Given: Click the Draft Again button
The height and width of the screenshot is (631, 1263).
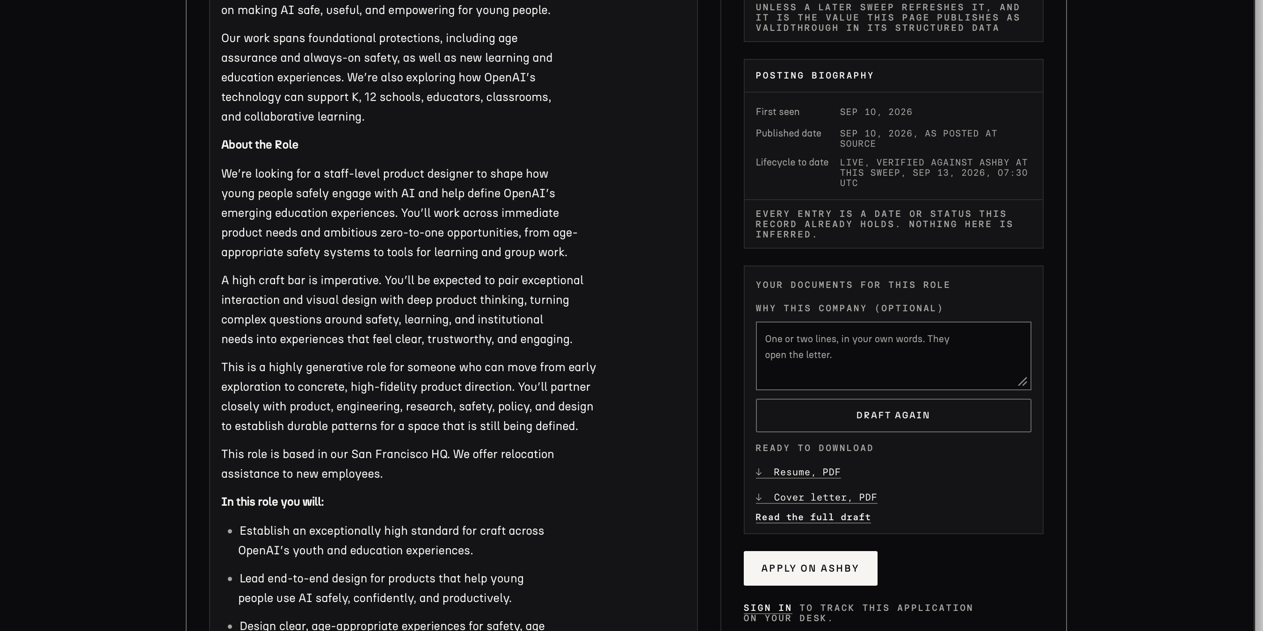Looking at the screenshot, I should 893,416.
